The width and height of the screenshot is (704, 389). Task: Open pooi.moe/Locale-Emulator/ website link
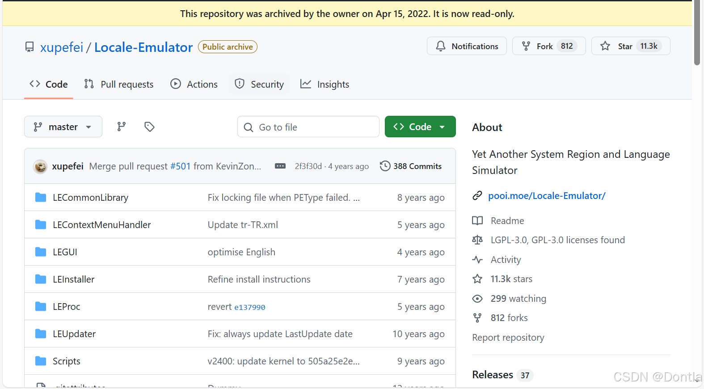click(x=547, y=195)
